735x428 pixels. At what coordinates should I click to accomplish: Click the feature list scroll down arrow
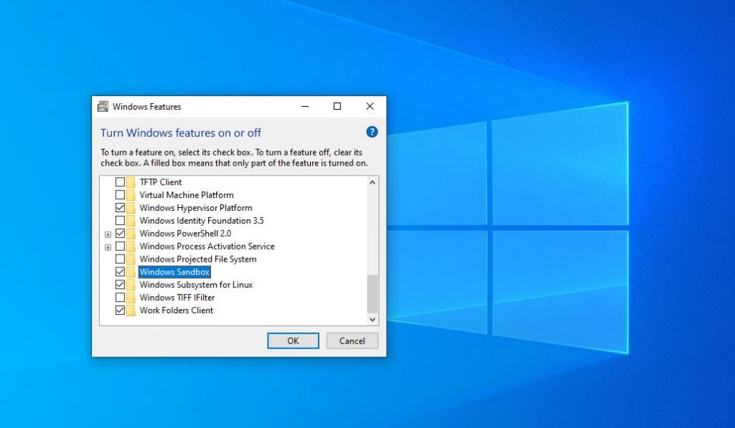[373, 319]
